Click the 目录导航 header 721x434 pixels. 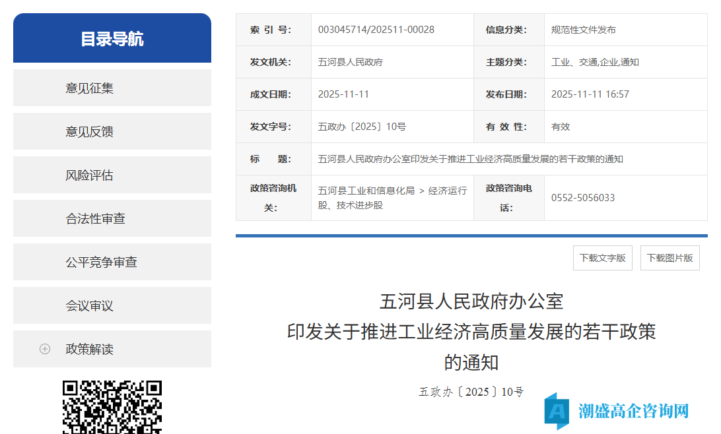point(112,38)
